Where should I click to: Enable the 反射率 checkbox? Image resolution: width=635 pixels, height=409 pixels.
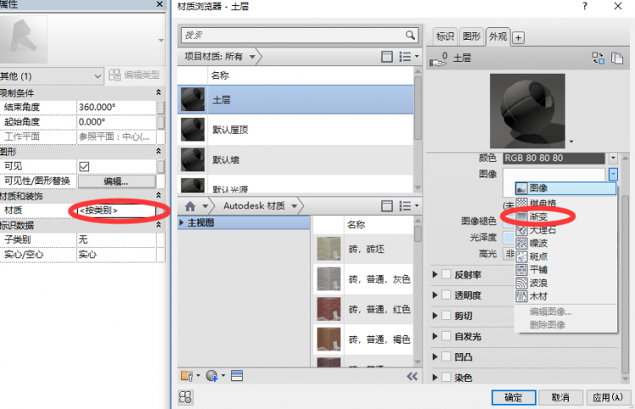445,274
